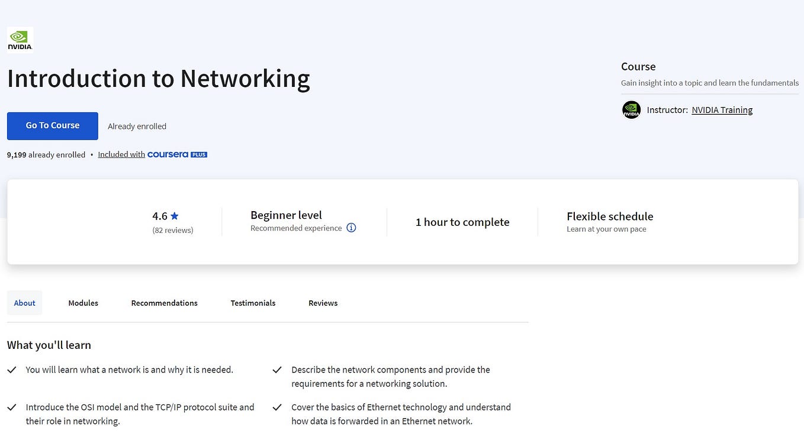The image size is (804, 434).
Task: Click the NVIDIA partner logo at top left
Action: click(20, 39)
